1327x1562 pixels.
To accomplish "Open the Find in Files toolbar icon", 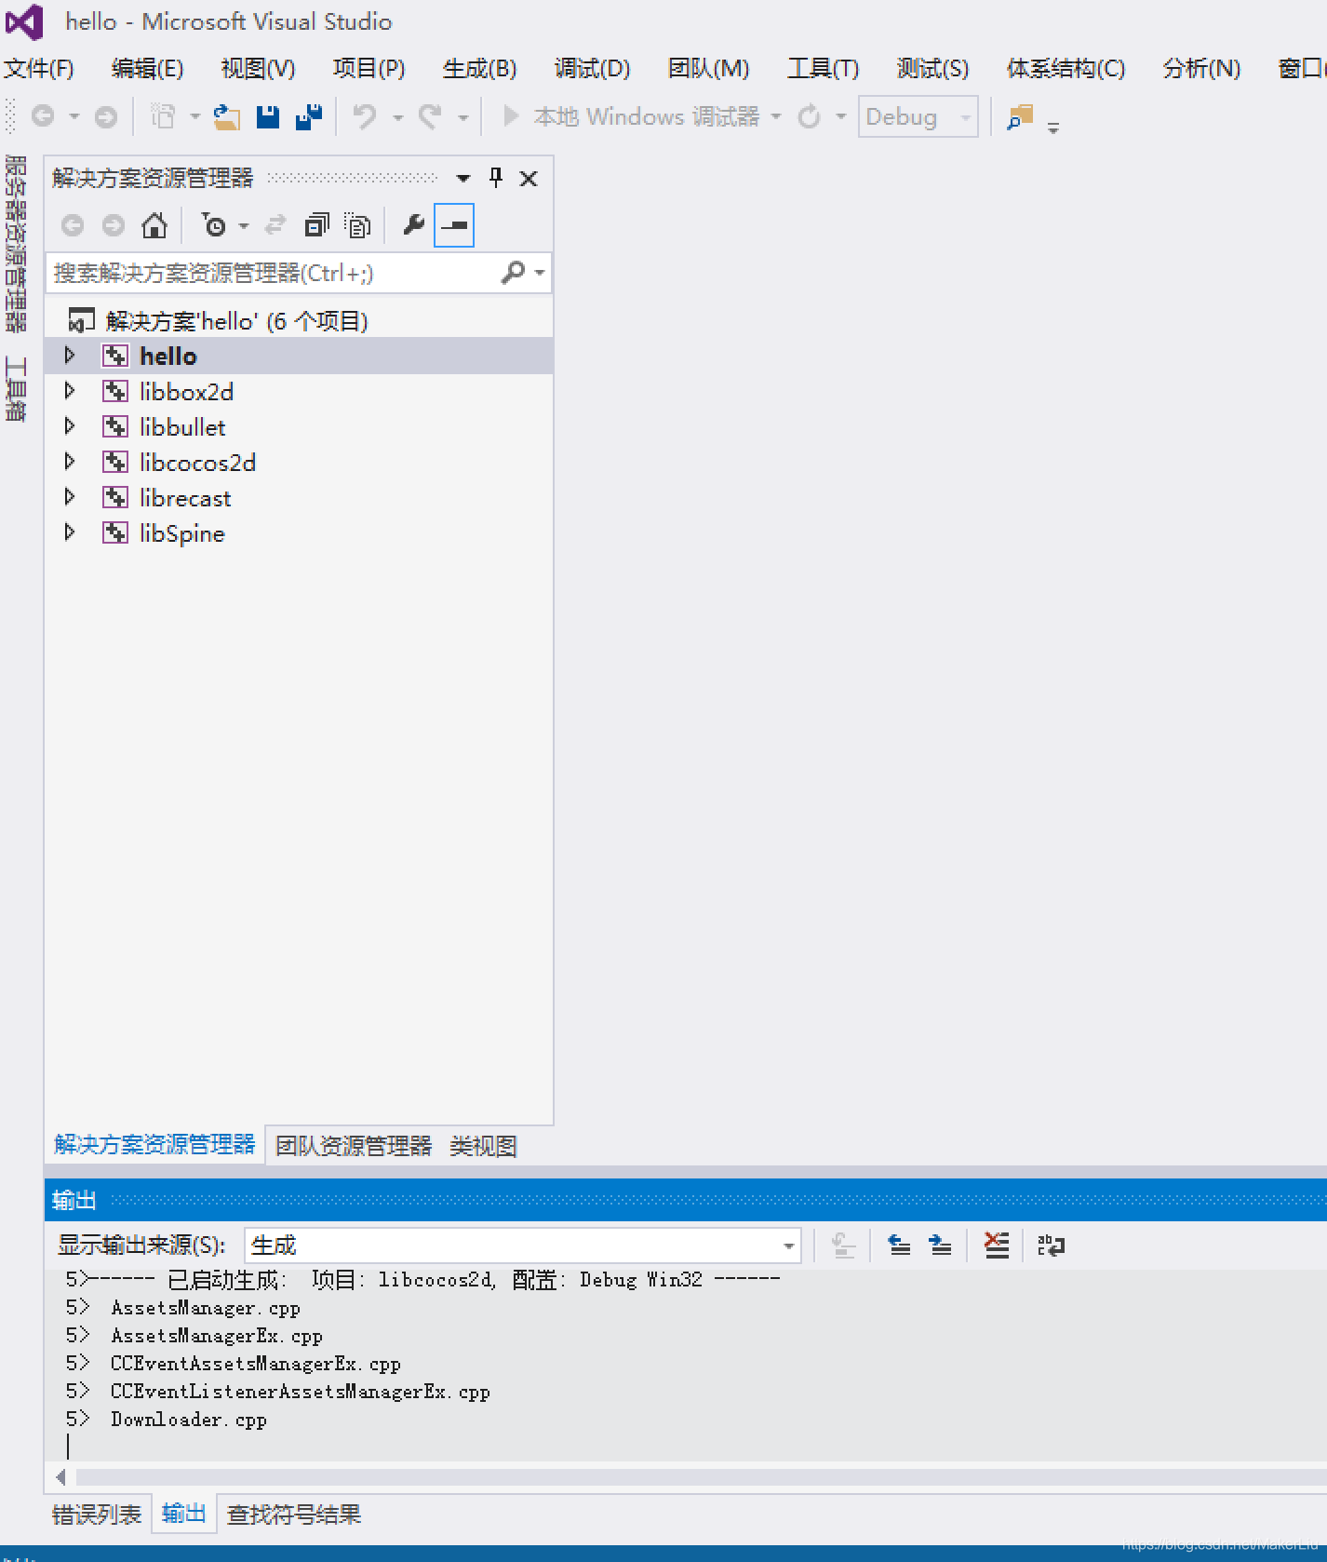I will [1021, 116].
